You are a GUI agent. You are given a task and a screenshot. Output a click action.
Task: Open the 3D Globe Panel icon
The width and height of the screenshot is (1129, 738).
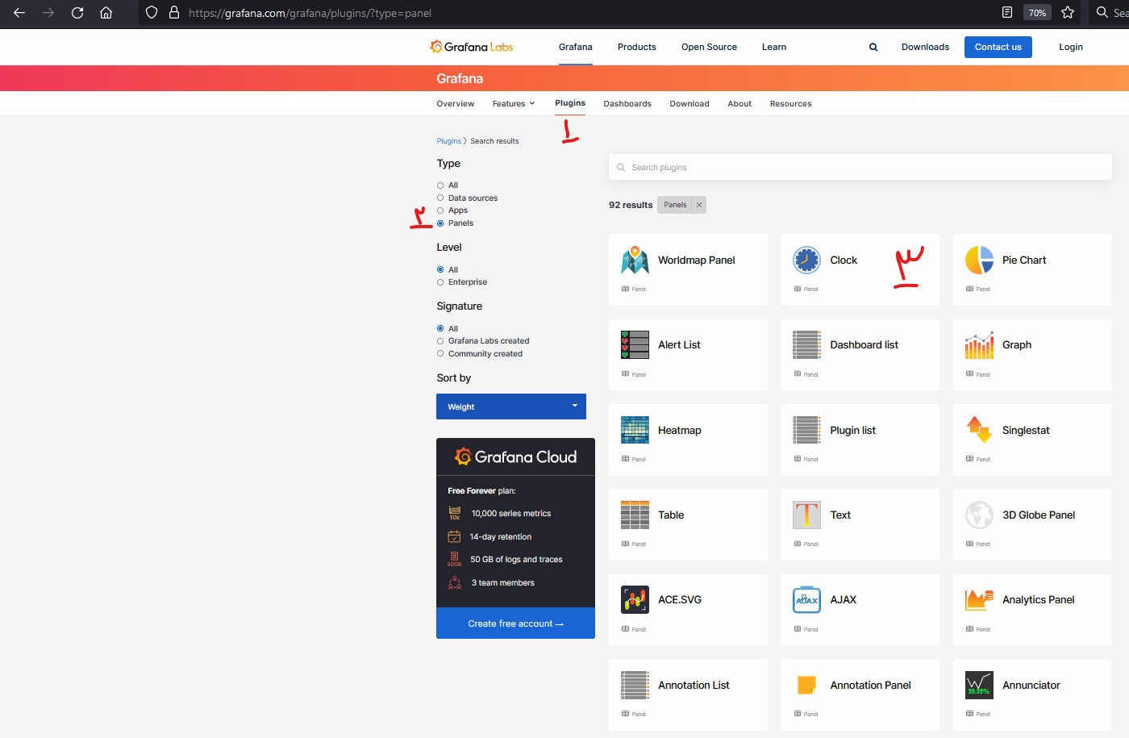(x=979, y=515)
